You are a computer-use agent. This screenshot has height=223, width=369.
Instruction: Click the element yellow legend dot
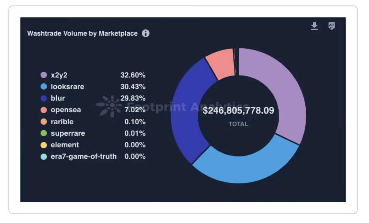(x=44, y=145)
